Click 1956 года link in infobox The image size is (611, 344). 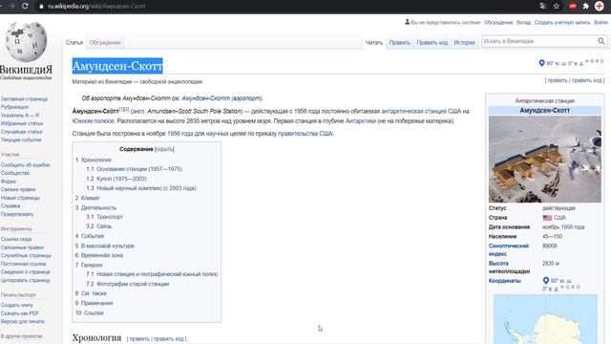tap(573, 227)
